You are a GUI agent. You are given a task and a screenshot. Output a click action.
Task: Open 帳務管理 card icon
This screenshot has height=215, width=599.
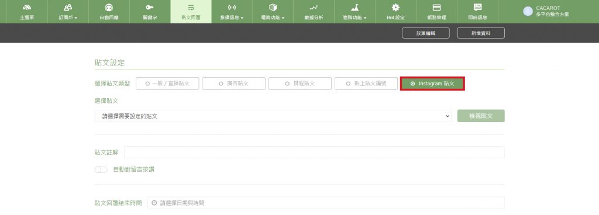click(436, 7)
